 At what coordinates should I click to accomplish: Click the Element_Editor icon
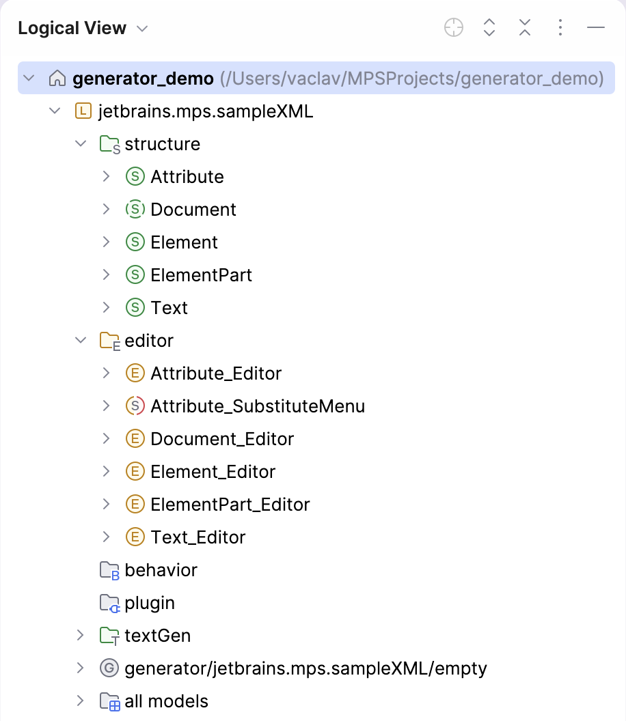[x=135, y=471]
